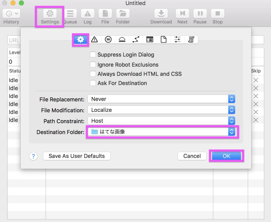This screenshot has height=222, width=271.
Task: Click the Next toolbar icon
Action: tap(182, 13)
